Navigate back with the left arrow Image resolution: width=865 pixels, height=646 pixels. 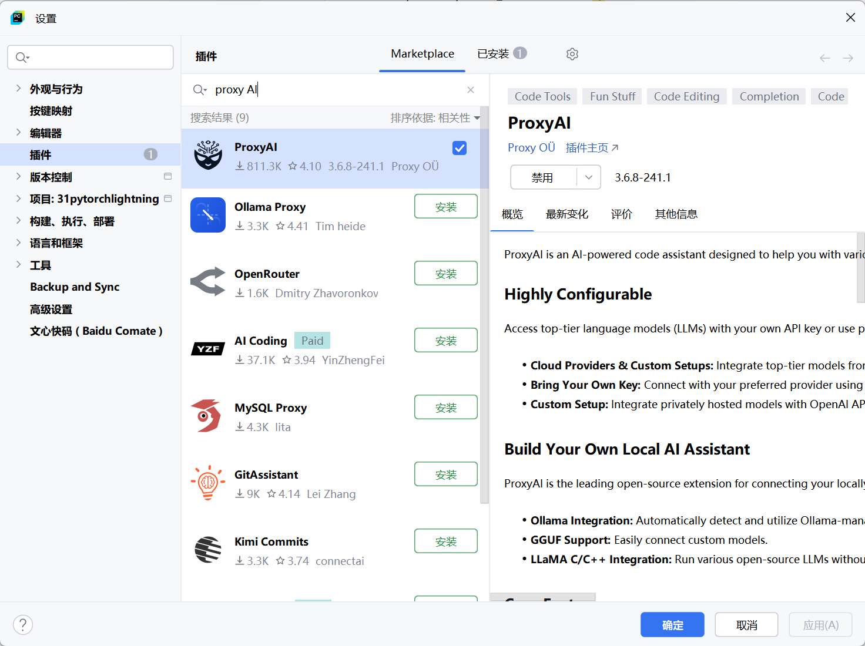pyautogui.click(x=825, y=58)
